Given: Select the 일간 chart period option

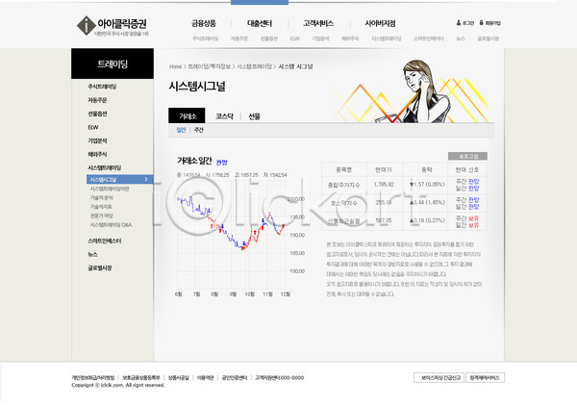Looking at the screenshot, I should (x=181, y=130).
